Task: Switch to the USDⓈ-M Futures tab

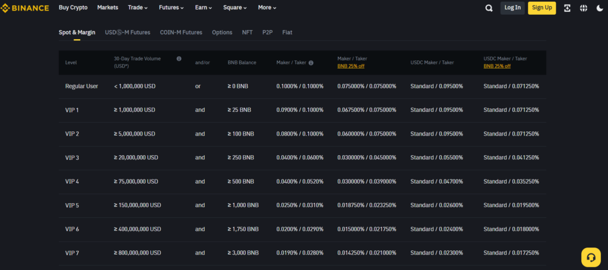Action: 128,32
